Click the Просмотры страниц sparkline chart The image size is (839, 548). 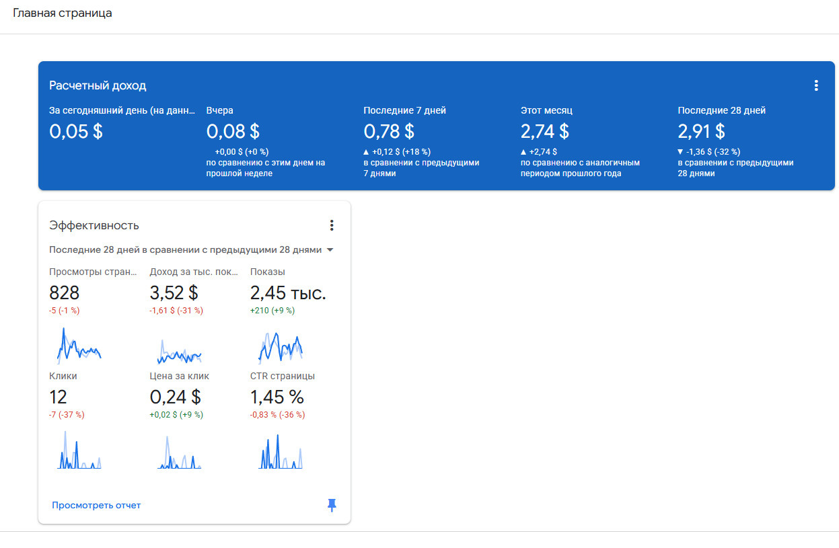(78, 346)
